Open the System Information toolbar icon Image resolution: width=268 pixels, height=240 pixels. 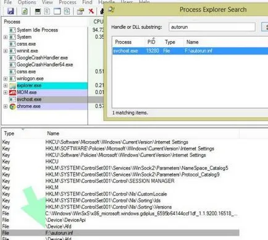pyautogui.click(x=38, y=11)
